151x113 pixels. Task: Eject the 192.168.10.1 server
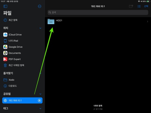point(39,100)
